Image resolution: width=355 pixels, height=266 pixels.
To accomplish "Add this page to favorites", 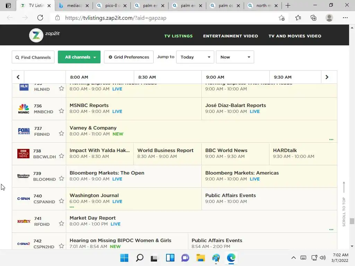I will (x=282, y=18).
